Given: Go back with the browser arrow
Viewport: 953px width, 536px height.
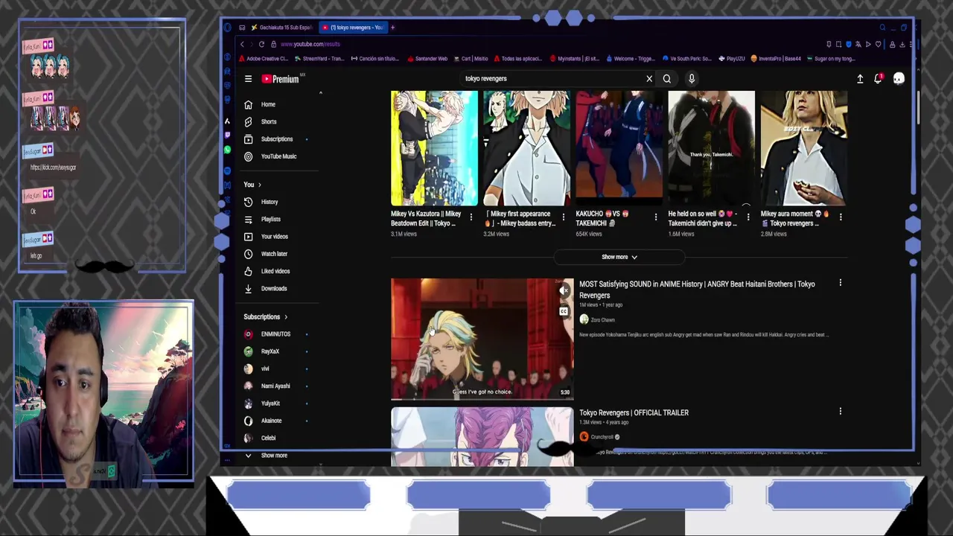Looking at the screenshot, I should (242, 44).
